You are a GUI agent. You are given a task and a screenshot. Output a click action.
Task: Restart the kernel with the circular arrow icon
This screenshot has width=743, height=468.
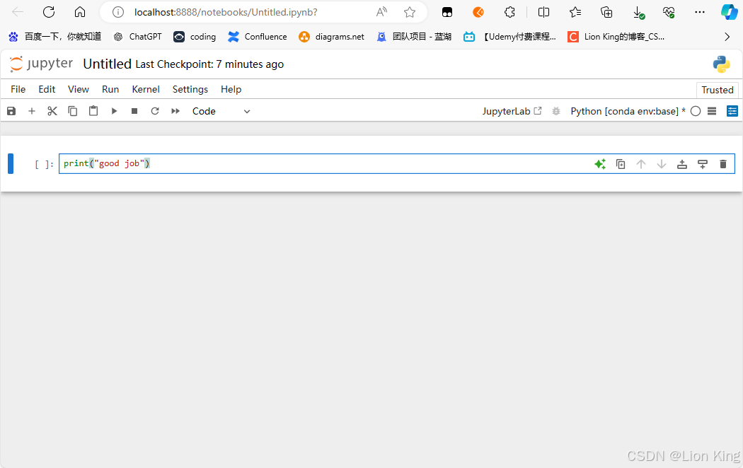[x=155, y=111]
